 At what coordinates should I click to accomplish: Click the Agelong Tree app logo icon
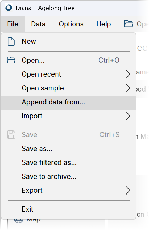point(8,8)
